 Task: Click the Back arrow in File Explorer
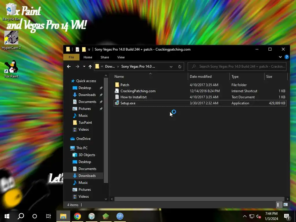pos(69,66)
